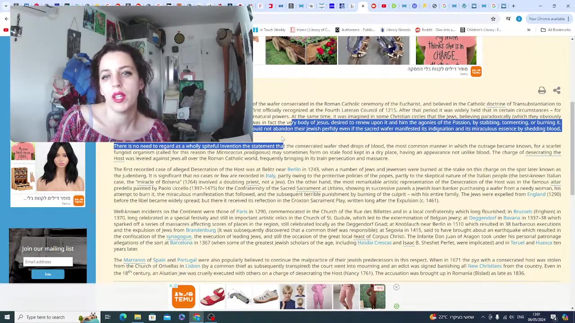Open the Authorama bookmark
This screenshot has height=323, width=575.
point(355,30)
